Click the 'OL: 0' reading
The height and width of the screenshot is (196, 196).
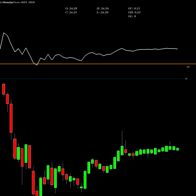pyautogui.click(x=132, y=16)
